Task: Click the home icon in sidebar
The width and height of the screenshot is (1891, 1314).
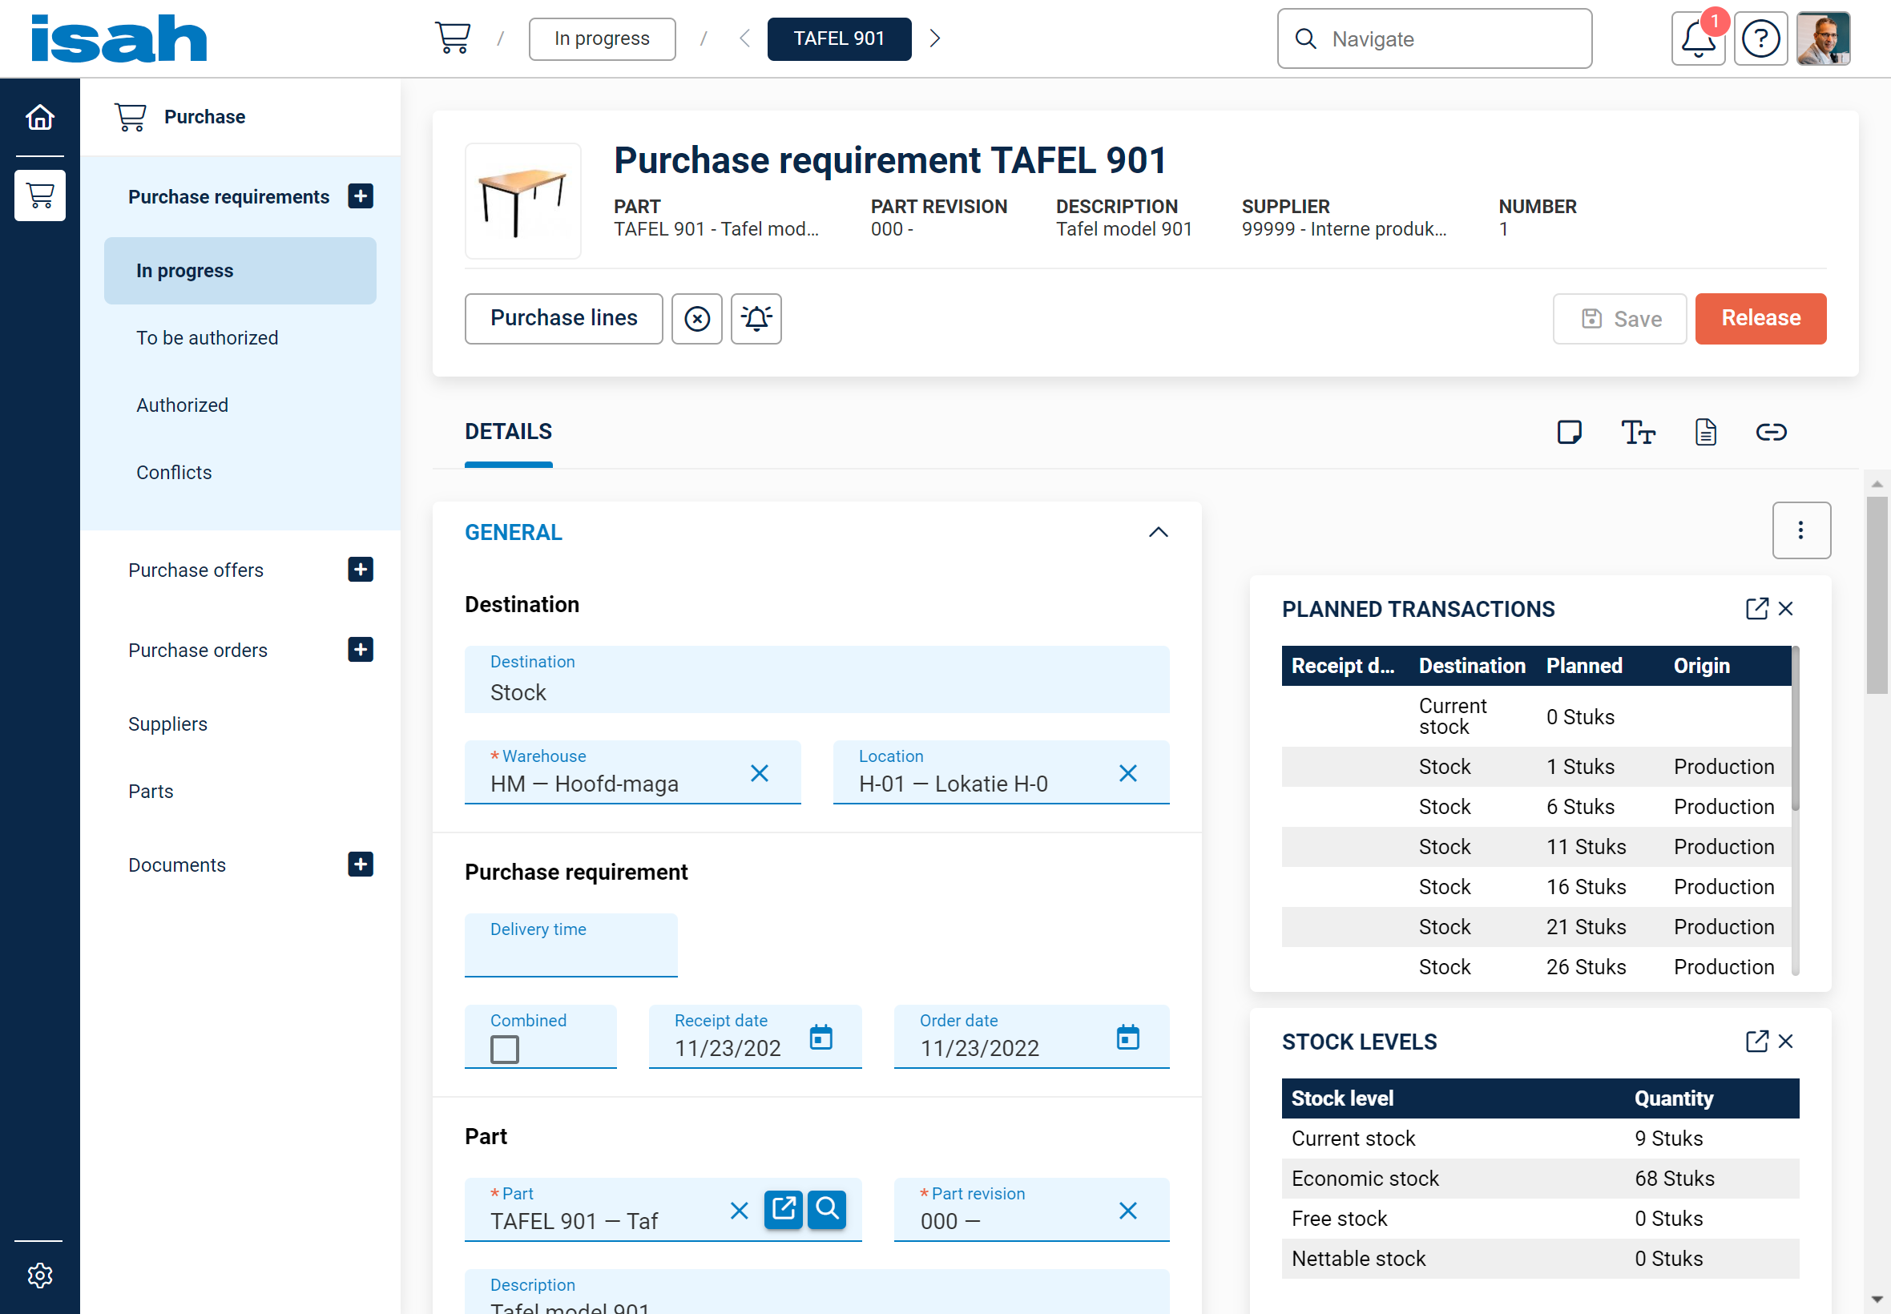Action: [x=39, y=118]
